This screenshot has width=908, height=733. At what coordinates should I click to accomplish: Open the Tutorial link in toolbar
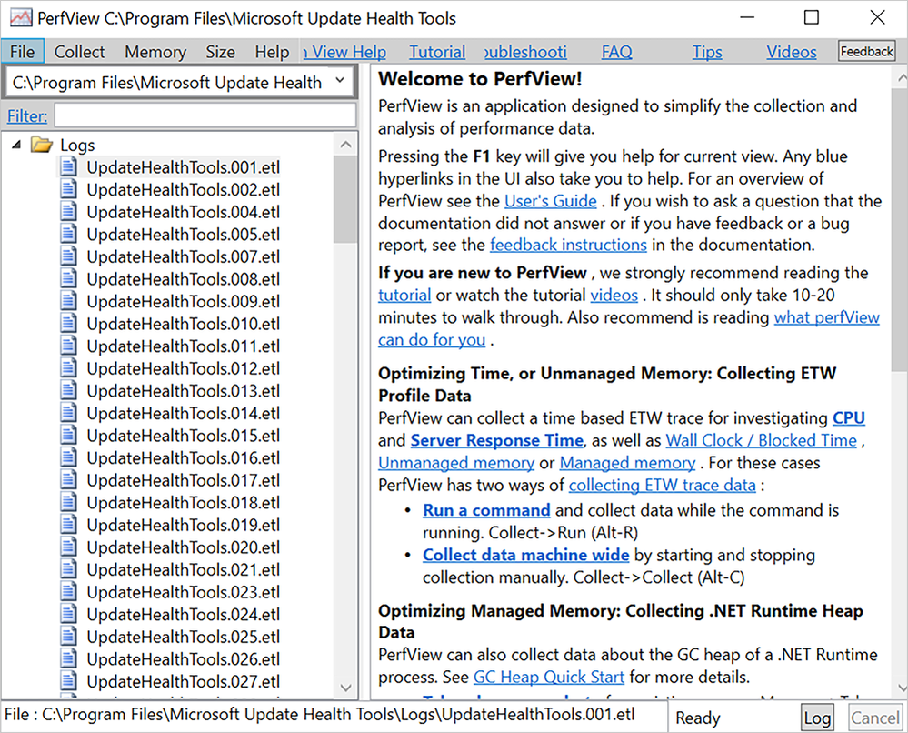click(437, 52)
